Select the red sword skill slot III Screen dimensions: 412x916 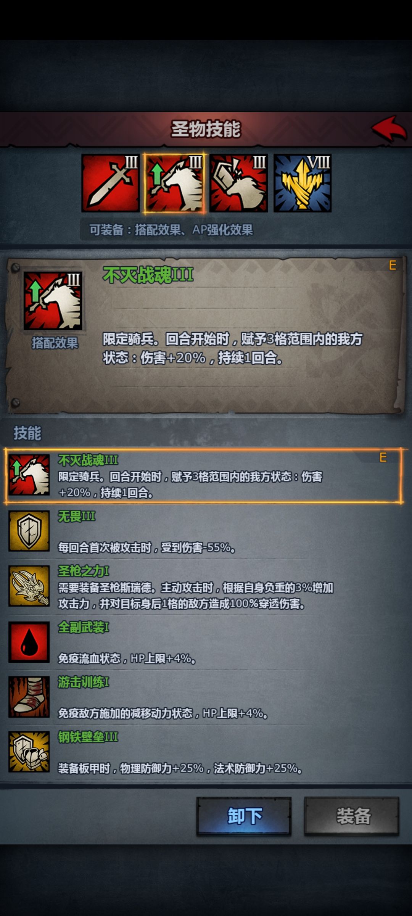point(111,183)
